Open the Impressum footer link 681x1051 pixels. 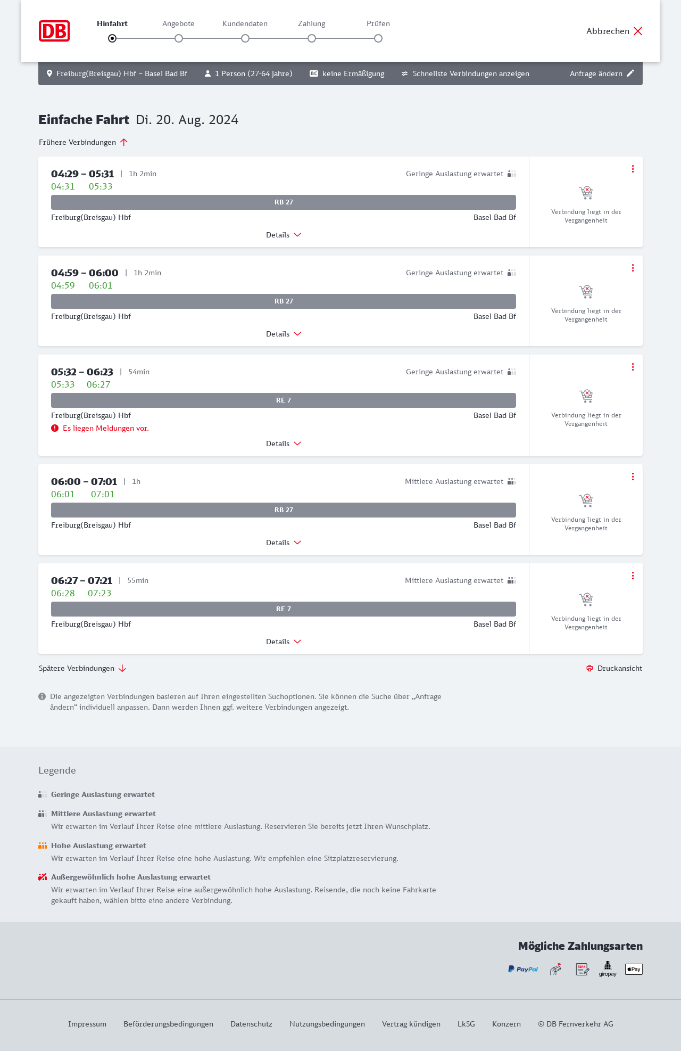pyautogui.click(x=87, y=1024)
